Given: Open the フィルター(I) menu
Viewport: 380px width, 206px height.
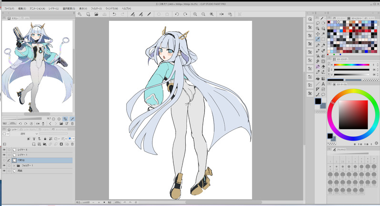Looking at the screenshot, I should (96, 9).
